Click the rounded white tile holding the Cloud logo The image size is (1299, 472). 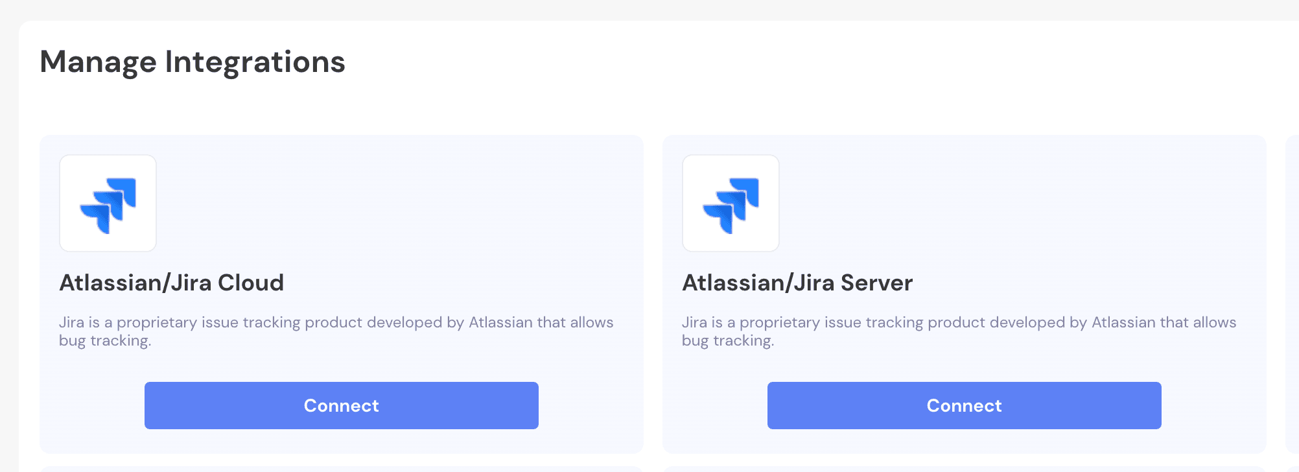tap(108, 203)
